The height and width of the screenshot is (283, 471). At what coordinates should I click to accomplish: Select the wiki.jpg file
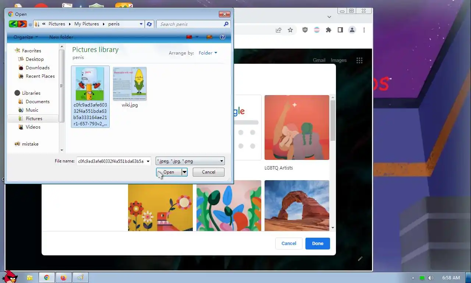[130, 87]
